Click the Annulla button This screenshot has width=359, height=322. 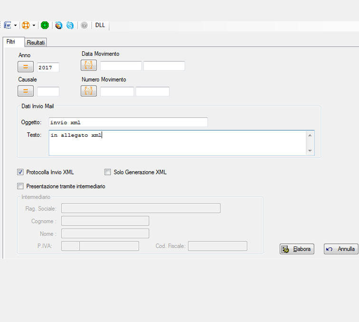[x=341, y=249]
